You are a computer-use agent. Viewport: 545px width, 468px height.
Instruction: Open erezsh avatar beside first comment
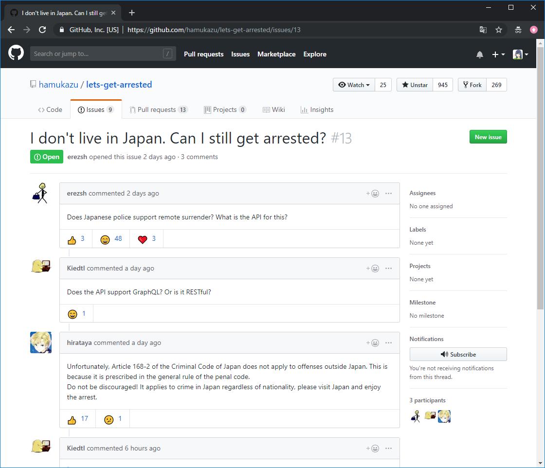coord(41,193)
